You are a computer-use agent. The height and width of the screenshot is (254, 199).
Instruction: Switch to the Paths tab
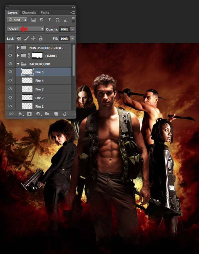[x=45, y=13]
